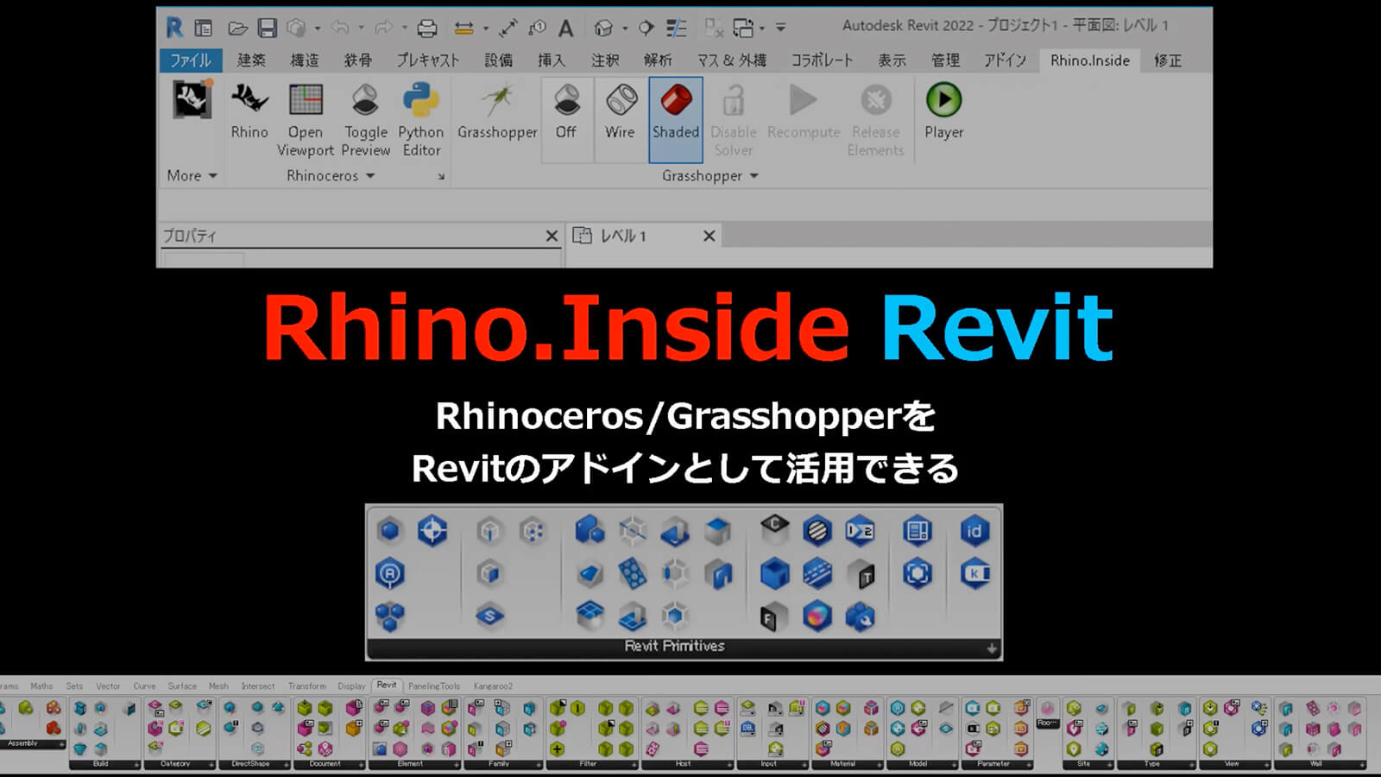Click the Thin Lines icon

(677, 28)
